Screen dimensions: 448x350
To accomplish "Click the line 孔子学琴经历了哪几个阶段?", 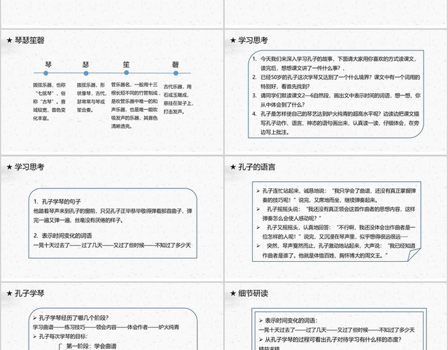I will [71, 318].
